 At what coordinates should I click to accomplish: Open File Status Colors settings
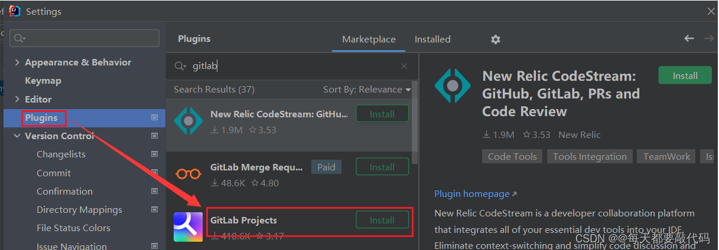pyautogui.click(x=73, y=228)
